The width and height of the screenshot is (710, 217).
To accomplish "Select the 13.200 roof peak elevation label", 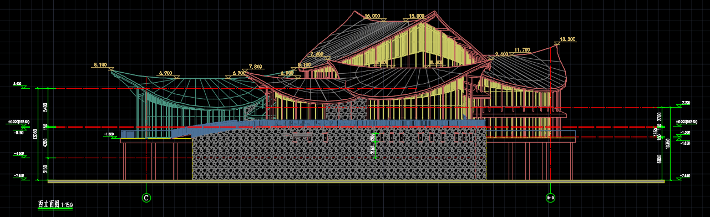I will [568, 39].
